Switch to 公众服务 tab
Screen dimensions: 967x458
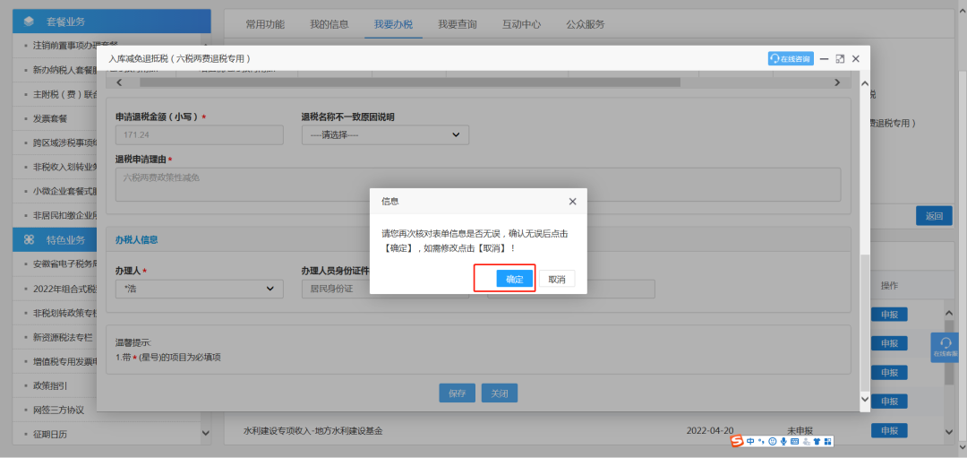click(586, 25)
